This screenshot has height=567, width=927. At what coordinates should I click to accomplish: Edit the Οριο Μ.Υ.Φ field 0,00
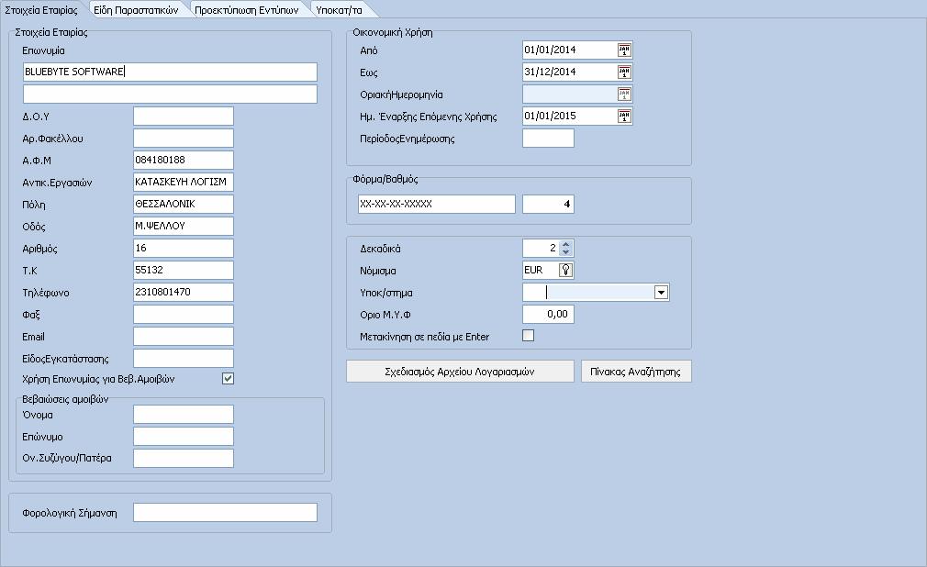tap(548, 314)
